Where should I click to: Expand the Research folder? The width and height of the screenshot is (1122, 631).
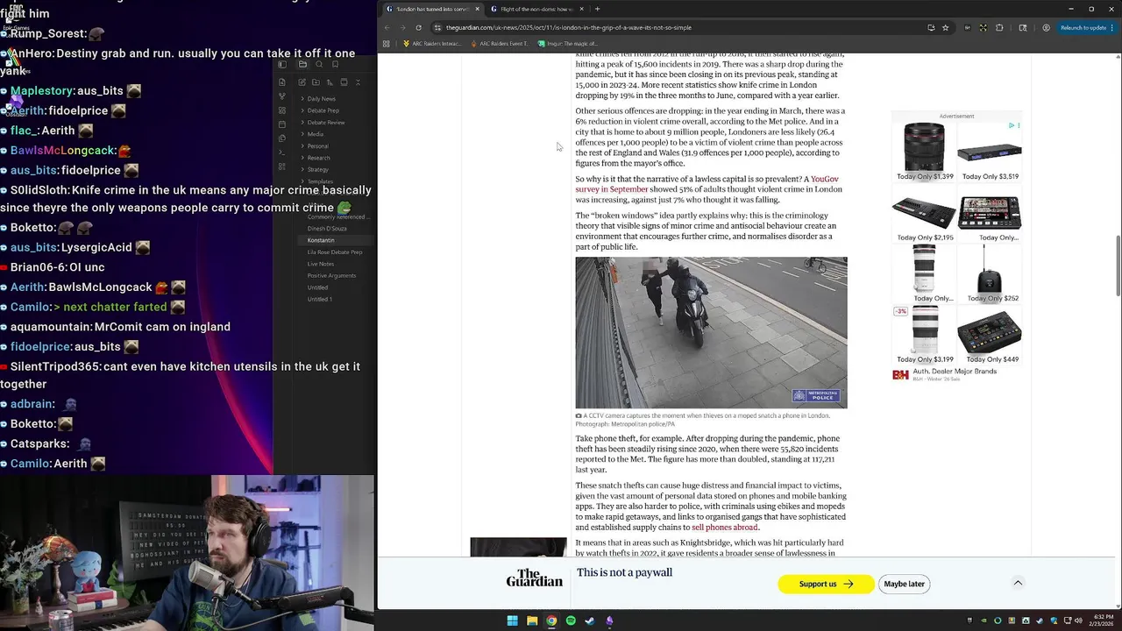(318, 158)
